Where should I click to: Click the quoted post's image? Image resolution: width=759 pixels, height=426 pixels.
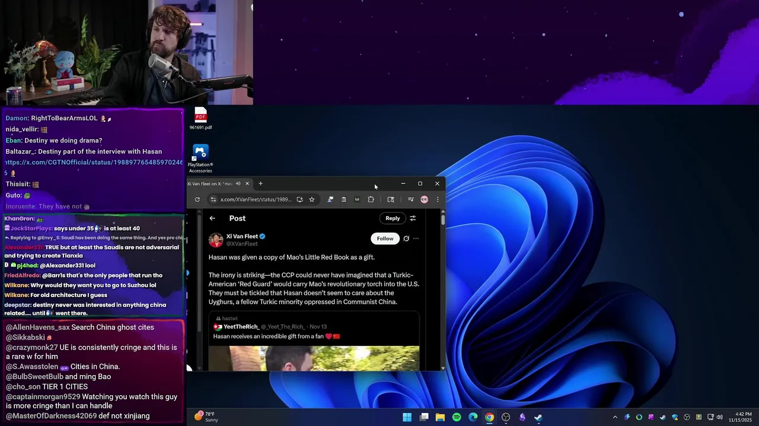[x=314, y=359]
